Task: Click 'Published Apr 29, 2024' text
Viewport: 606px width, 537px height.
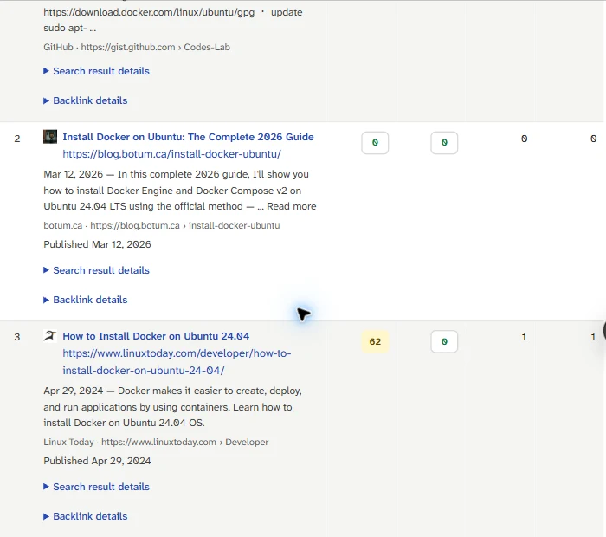Action: point(97,461)
